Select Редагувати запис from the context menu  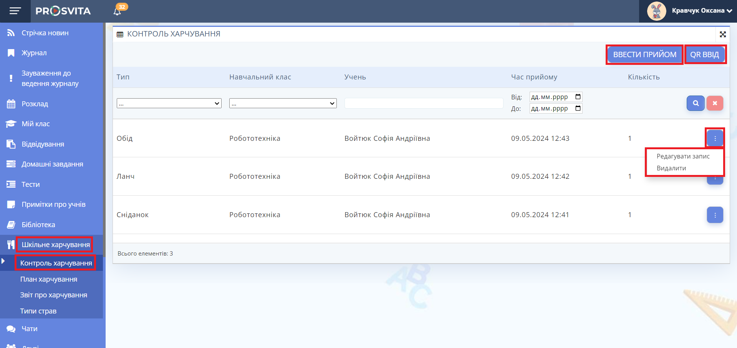tap(683, 157)
